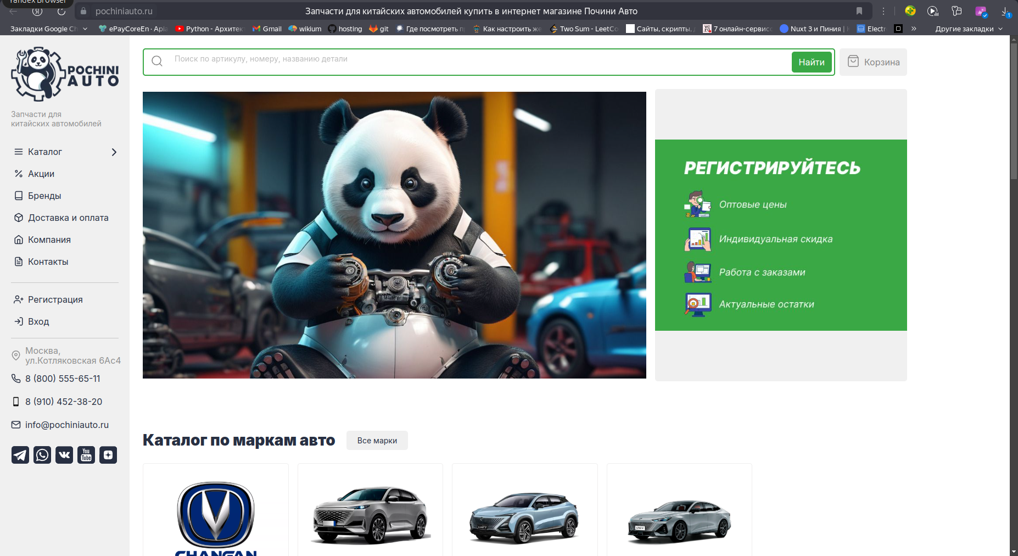
Task: Click the purple extension icon in toolbar
Action: (981, 11)
